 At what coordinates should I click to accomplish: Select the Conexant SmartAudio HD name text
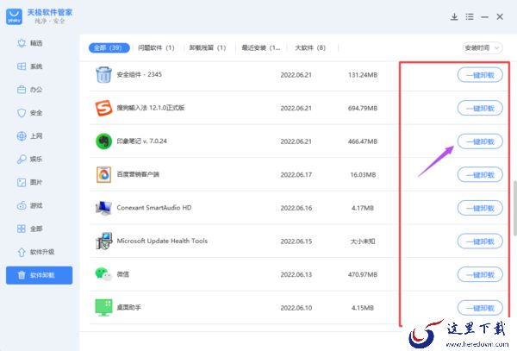154,208
